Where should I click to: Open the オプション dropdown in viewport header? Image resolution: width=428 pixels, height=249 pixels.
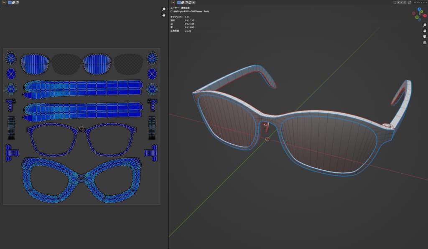[x=419, y=2]
